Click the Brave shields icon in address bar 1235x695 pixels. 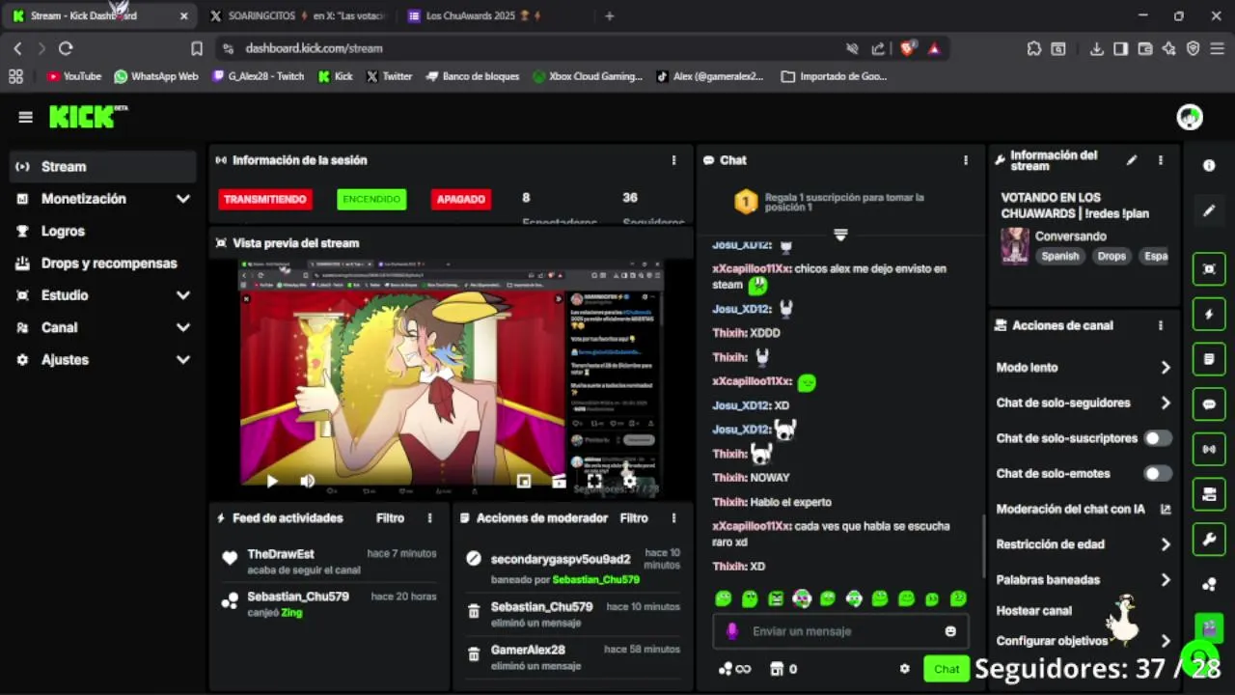[907, 48]
